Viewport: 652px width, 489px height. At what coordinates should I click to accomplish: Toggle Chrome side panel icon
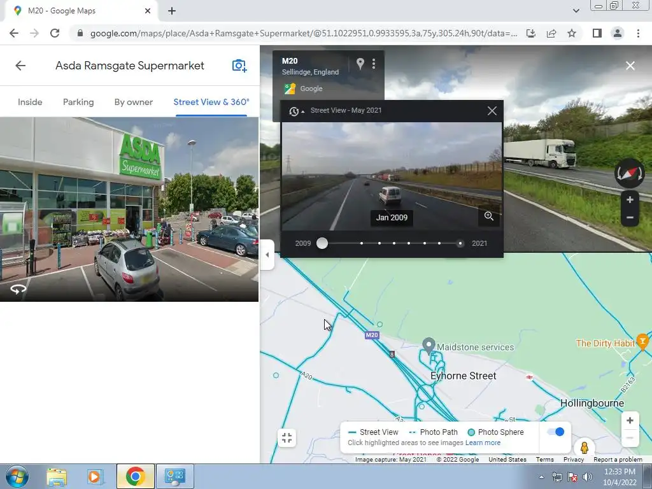597,33
